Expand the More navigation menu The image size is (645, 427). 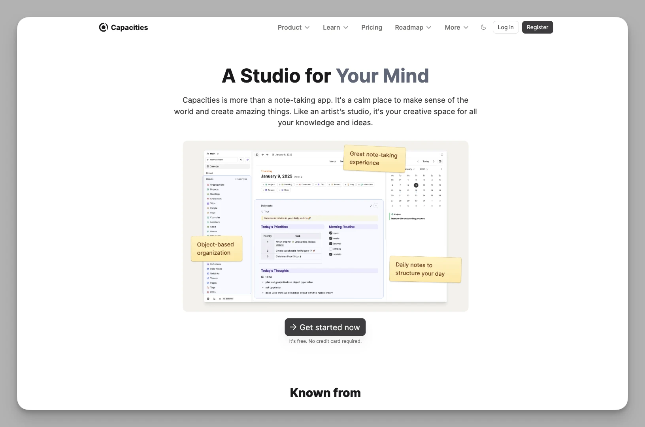pos(456,27)
